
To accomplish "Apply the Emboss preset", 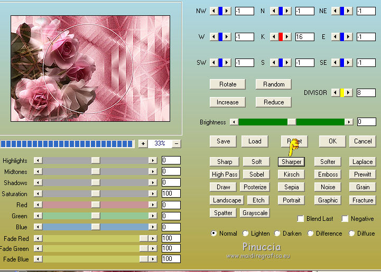I will pos(328,174).
